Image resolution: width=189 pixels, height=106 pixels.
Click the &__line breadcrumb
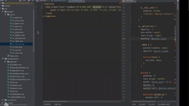pyautogui.click(x=151, y=104)
